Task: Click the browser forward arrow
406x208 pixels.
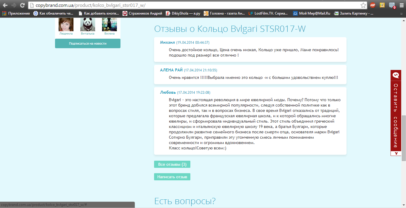Action: [14, 5]
